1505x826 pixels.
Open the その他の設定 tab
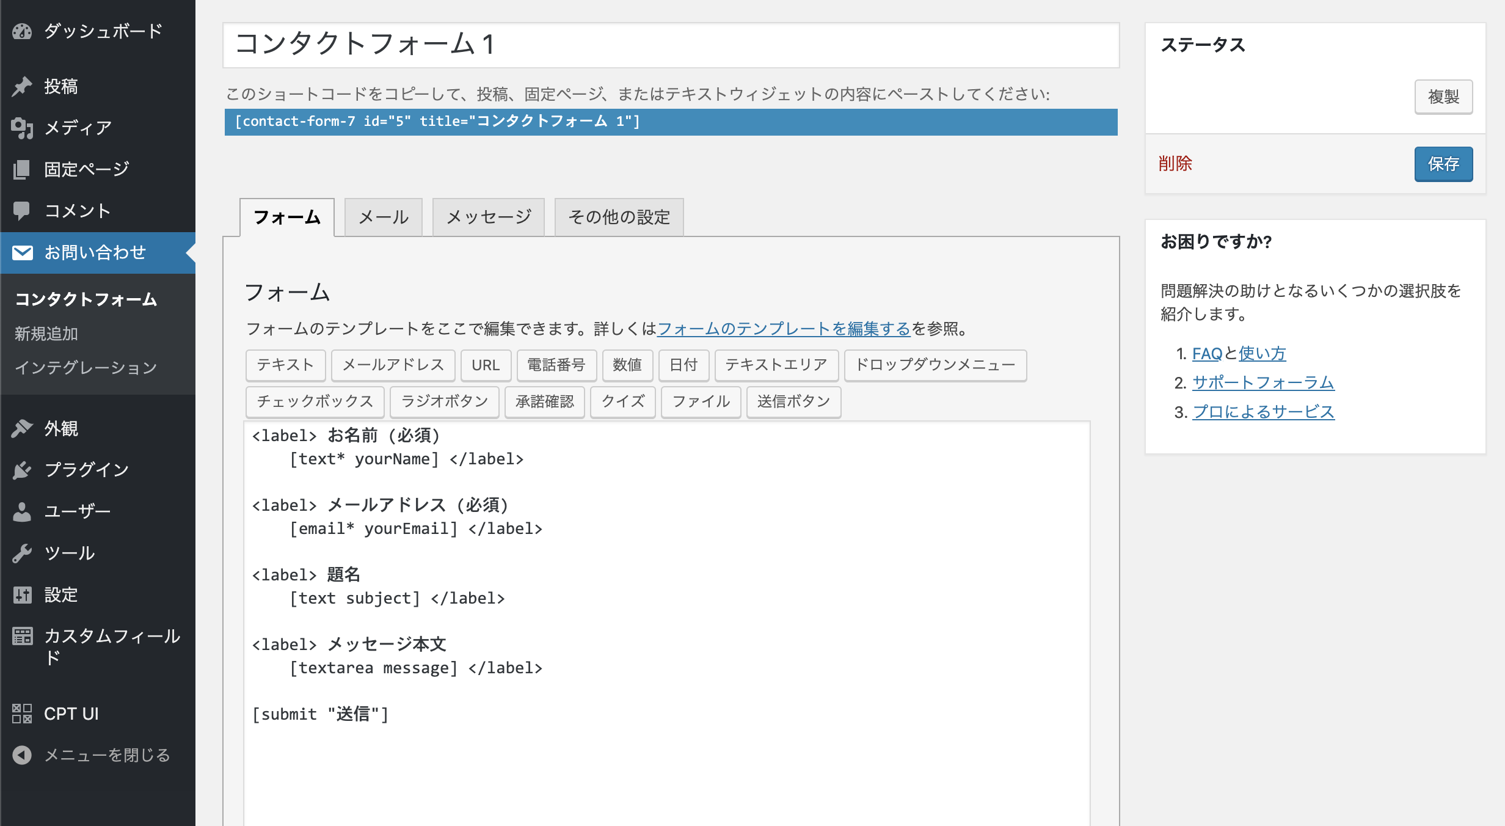(618, 216)
